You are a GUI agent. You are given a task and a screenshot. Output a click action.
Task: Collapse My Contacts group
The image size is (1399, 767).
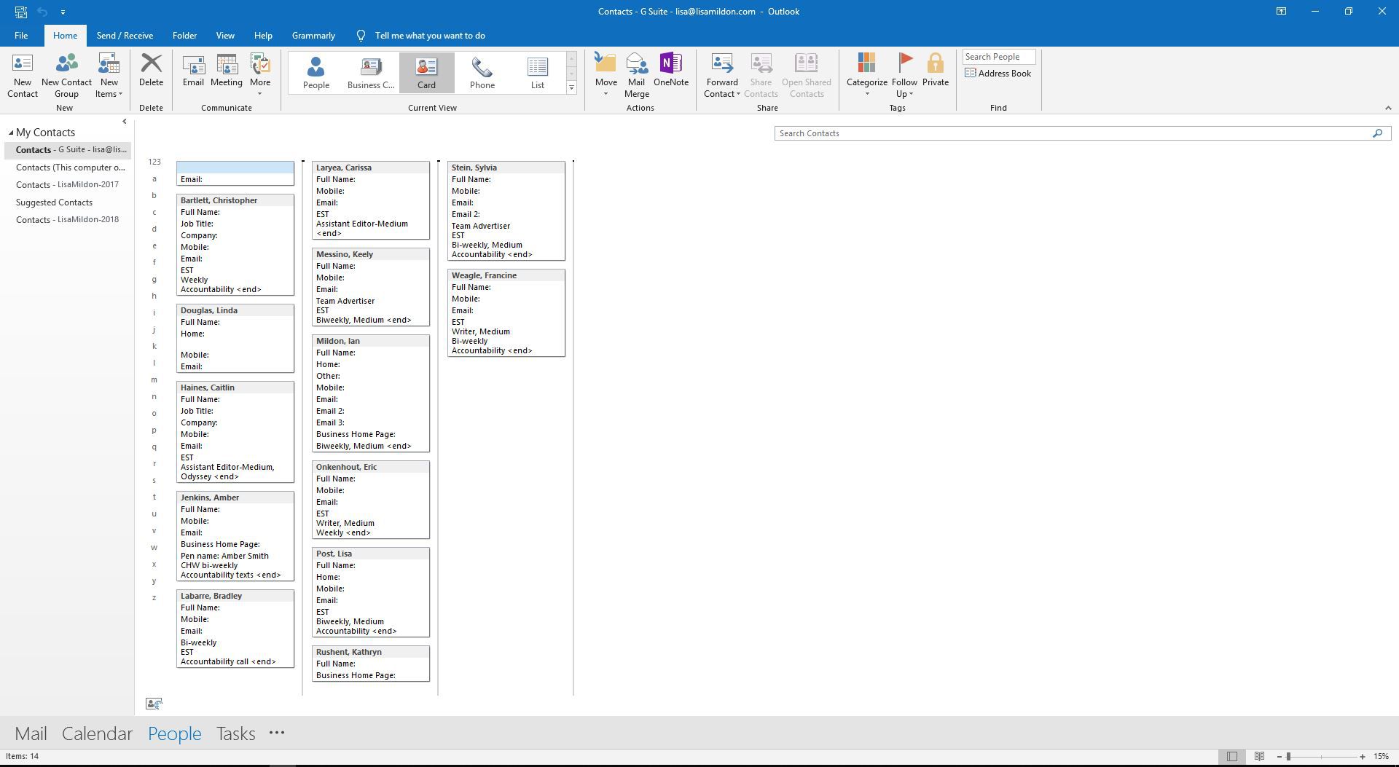[11, 133]
